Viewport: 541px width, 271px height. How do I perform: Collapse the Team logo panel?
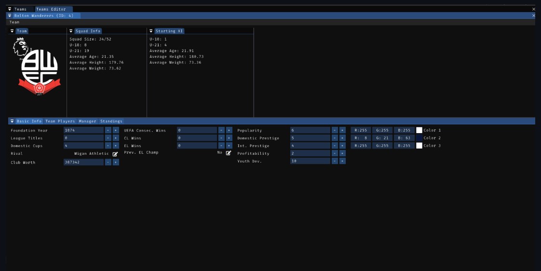click(12, 31)
